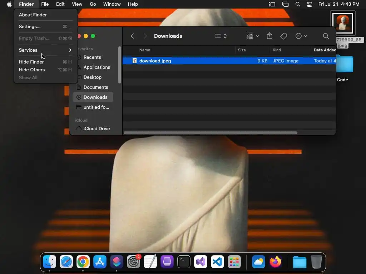366x274 pixels.
Task: Click the Share toolbar icon
Action: (x=269, y=36)
